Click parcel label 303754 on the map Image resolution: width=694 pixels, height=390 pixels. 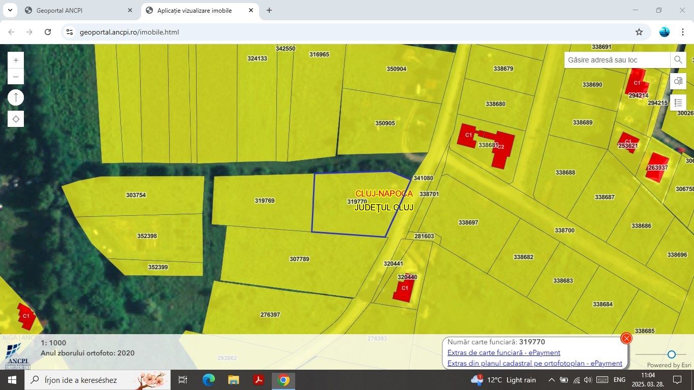point(136,195)
